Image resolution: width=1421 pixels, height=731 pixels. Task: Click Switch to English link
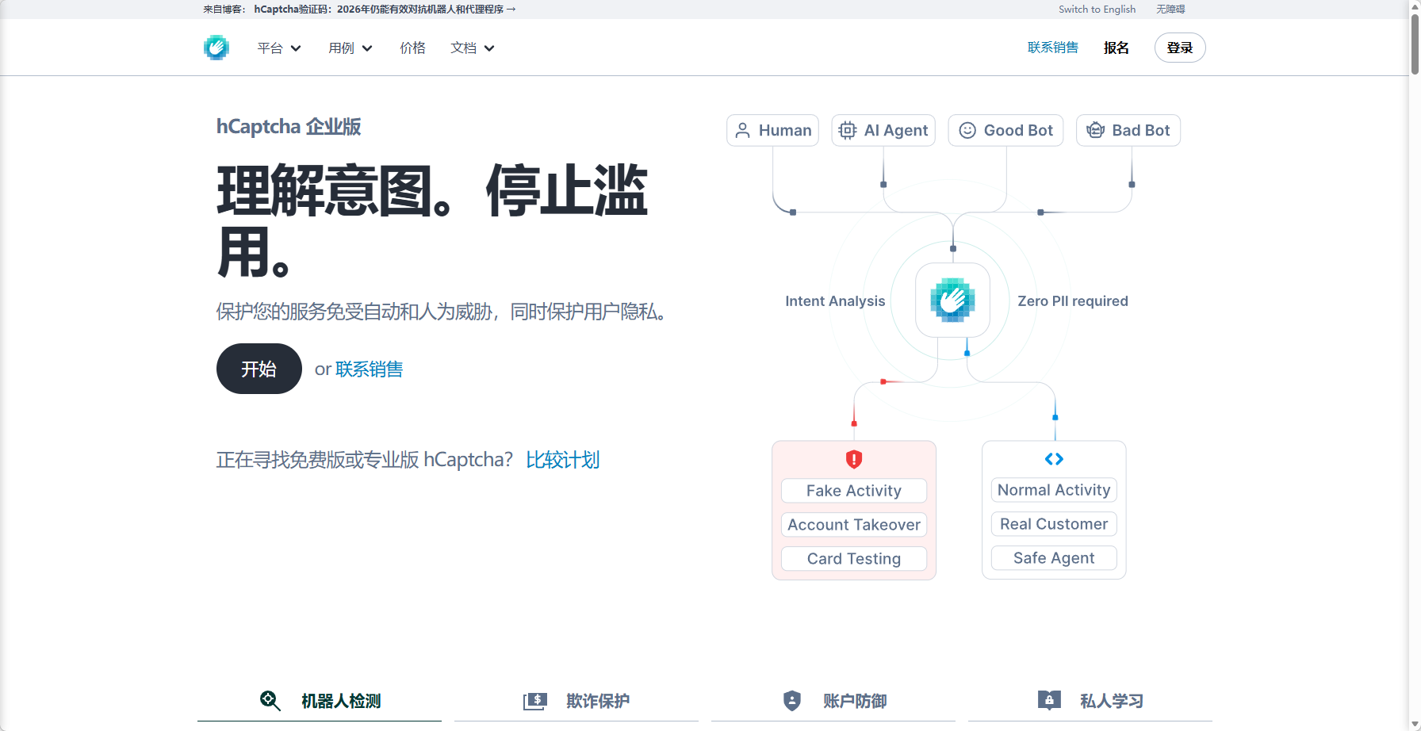[x=1097, y=10]
